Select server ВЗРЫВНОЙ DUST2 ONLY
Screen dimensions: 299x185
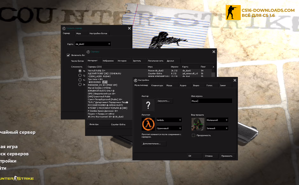(x=101, y=91)
